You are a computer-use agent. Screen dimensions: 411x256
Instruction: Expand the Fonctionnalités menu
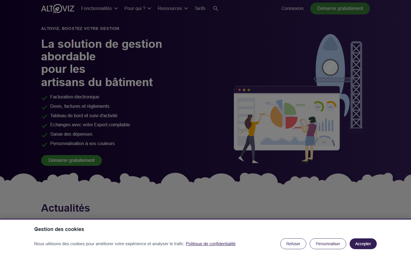coord(99,9)
